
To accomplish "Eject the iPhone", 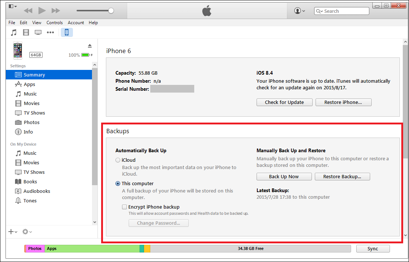I will [x=90, y=46].
